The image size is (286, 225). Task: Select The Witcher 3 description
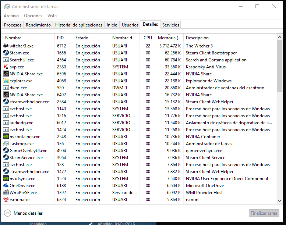pyautogui.click(x=199, y=46)
